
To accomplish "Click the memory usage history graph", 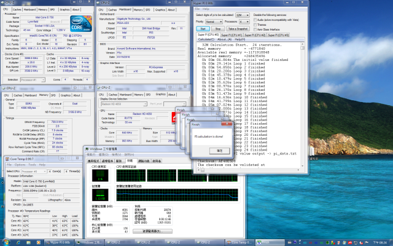I will pos(177,195).
